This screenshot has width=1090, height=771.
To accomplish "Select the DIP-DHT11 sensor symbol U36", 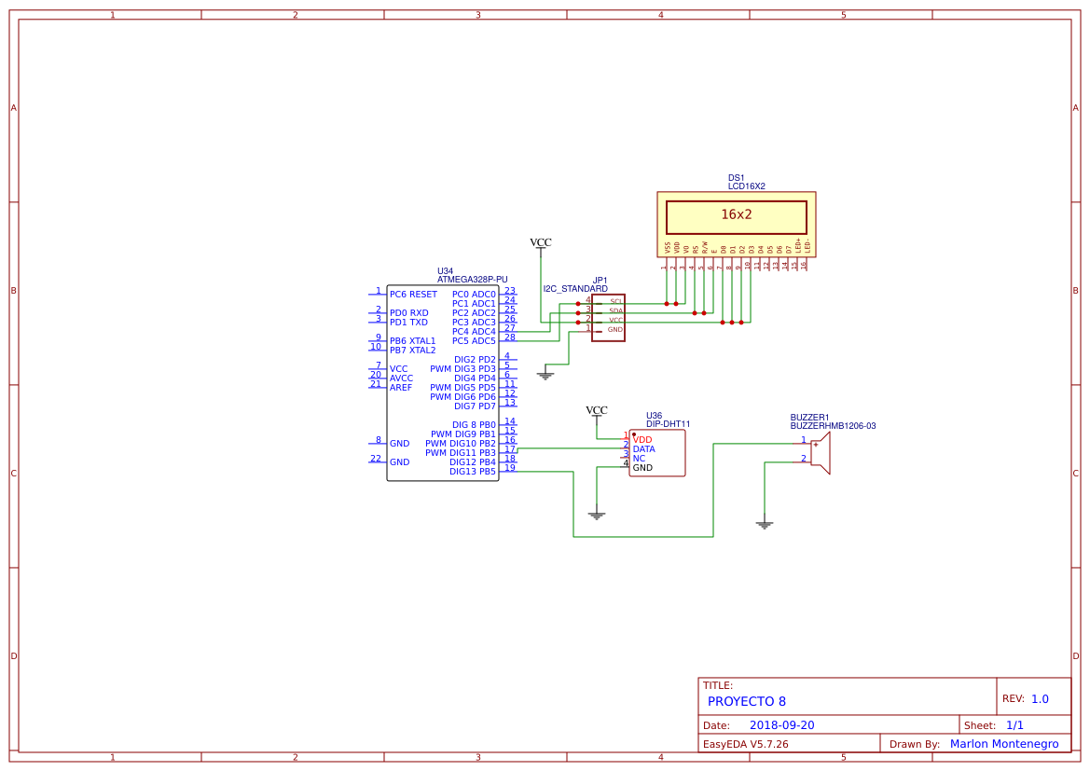I will pyautogui.click(x=657, y=452).
